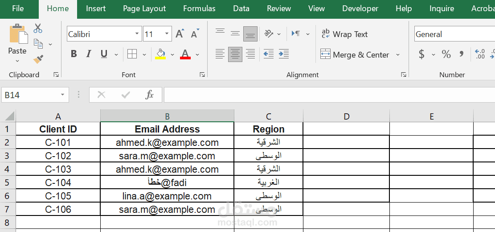Click the Copy icon
Screen dimensions: 495x232
(38, 44)
